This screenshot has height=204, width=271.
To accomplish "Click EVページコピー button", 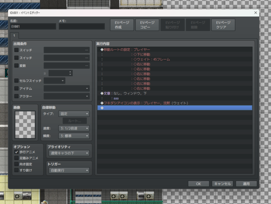I will coord(147,25).
